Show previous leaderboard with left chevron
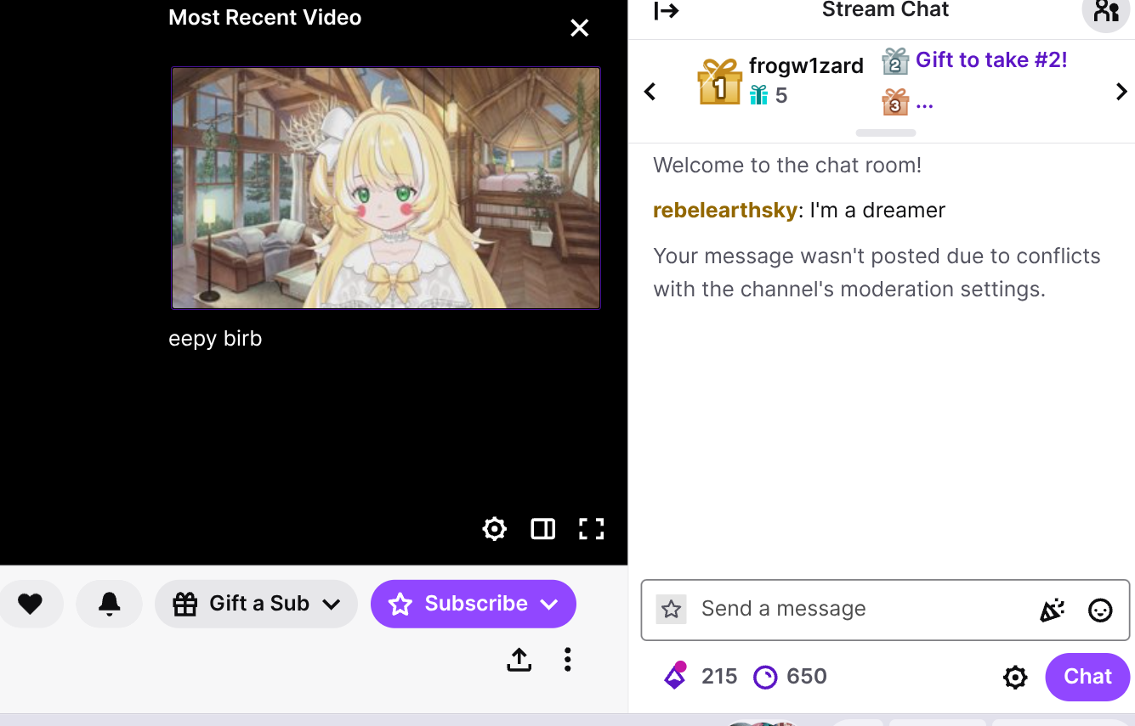Image resolution: width=1135 pixels, height=726 pixels. pyautogui.click(x=650, y=92)
